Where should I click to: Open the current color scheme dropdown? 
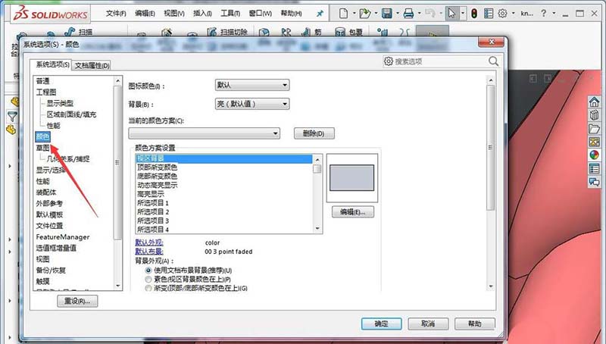[204, 133]
